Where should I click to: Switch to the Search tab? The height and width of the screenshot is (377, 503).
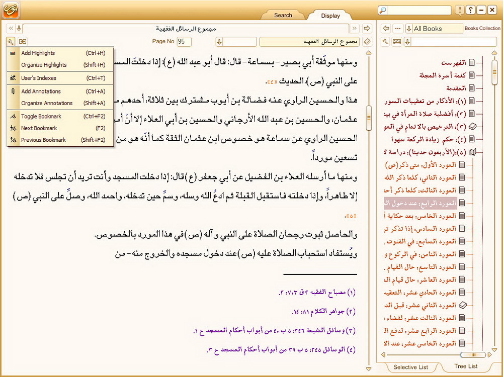click(x=283, y=15)
